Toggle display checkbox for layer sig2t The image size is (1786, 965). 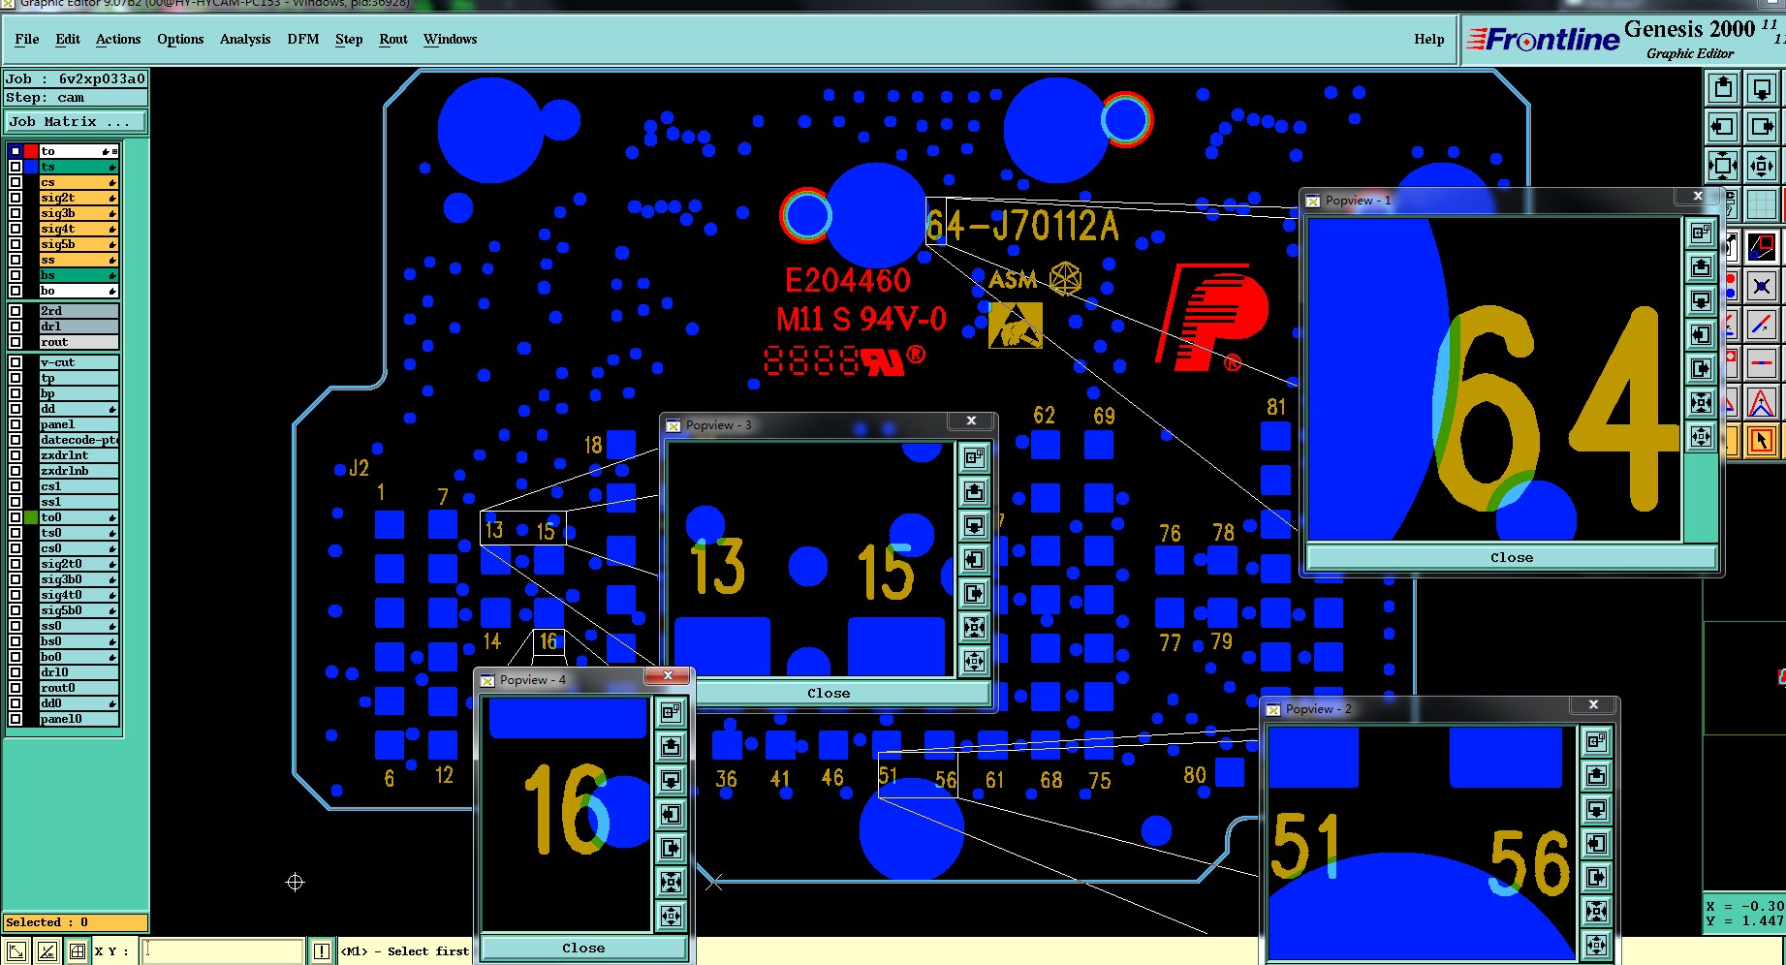tap(16, 198)
